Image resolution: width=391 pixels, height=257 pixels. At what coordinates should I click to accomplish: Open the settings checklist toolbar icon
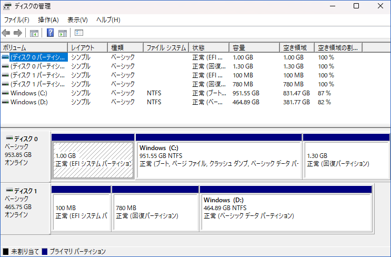tap(79, 33)
